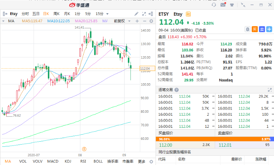Sort by 涨跌幅 column header
The height and width of the screenshot is (165, 274).
tap(261, 159)
